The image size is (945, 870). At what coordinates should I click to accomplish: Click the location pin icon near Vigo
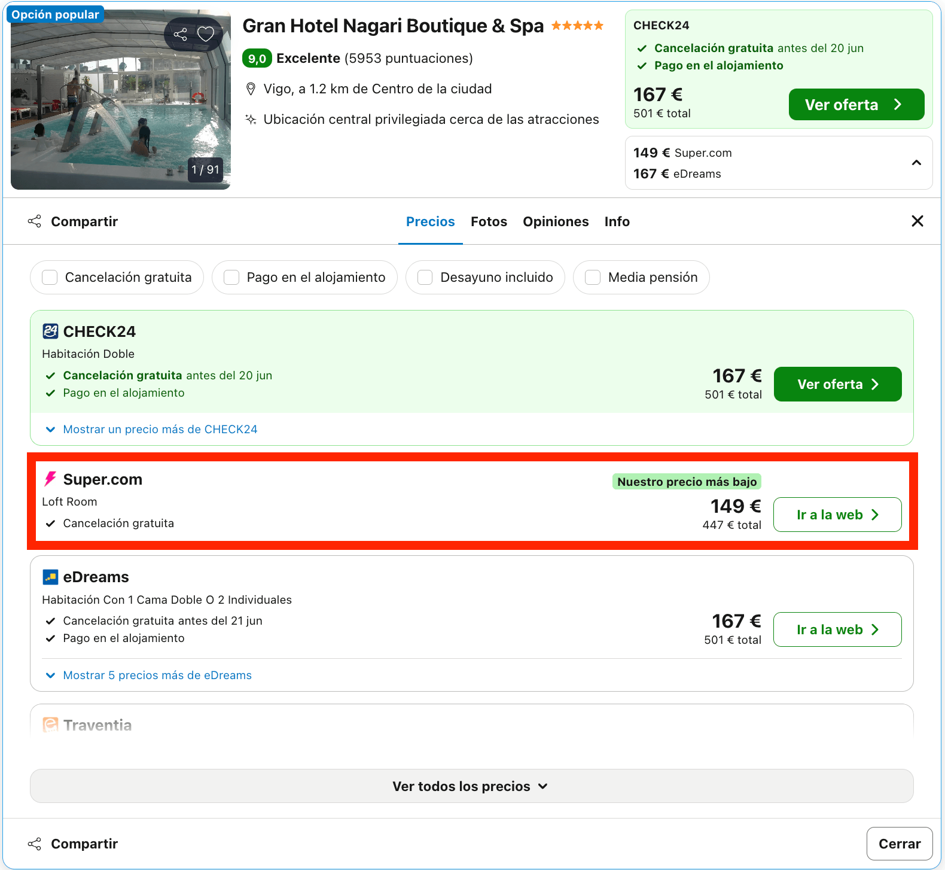(x=251, y=89)
